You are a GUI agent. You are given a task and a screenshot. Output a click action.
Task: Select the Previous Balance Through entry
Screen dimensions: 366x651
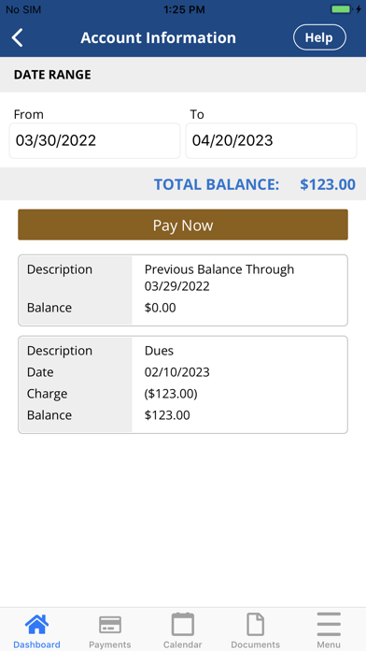(x=183, y=290)
